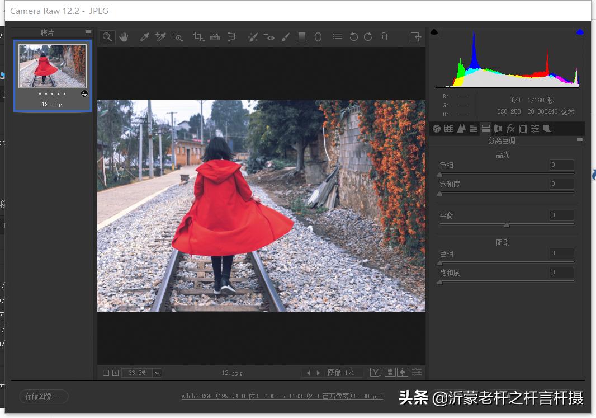
Task: Switch to the Tone Curve tab
Action: click(x=449, y=129)
